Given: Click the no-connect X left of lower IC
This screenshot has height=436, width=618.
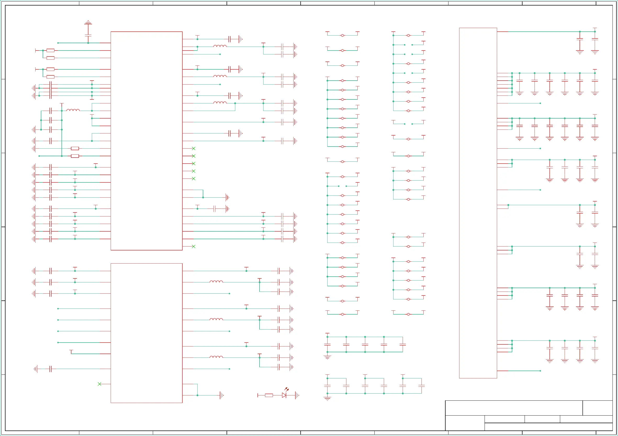Looking at the screenshot, I should [99, 384].
